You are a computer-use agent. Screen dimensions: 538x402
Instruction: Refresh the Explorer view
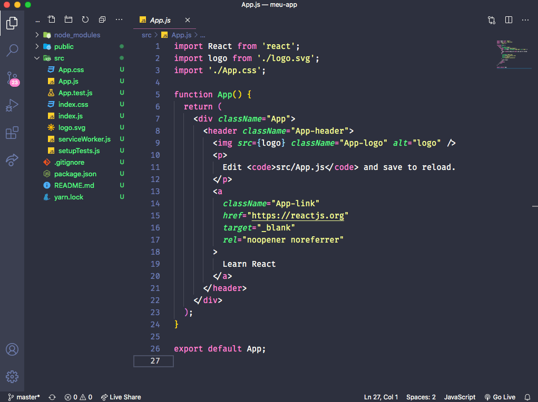coord(85,19)
